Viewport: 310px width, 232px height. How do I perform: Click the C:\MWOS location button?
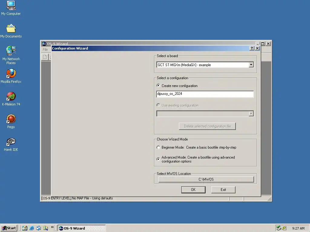(x=206, y=179)
